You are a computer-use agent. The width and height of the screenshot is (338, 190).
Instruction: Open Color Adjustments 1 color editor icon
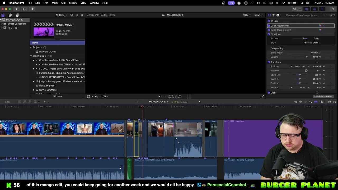(x=320, y=26)
